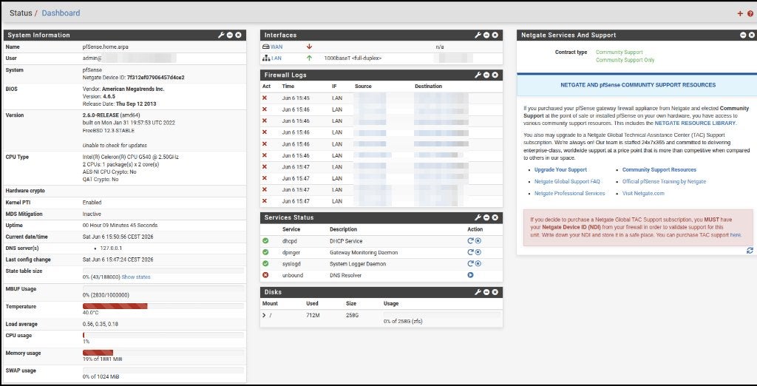Refresh the Netgate support widget
This screenshot has height=386, width=757.
pyautogui.click(x=750, y=250)
